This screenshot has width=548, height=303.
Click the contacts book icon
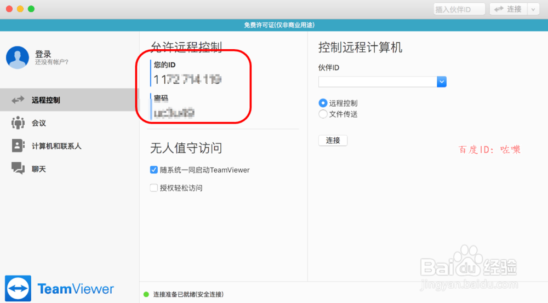18,145
